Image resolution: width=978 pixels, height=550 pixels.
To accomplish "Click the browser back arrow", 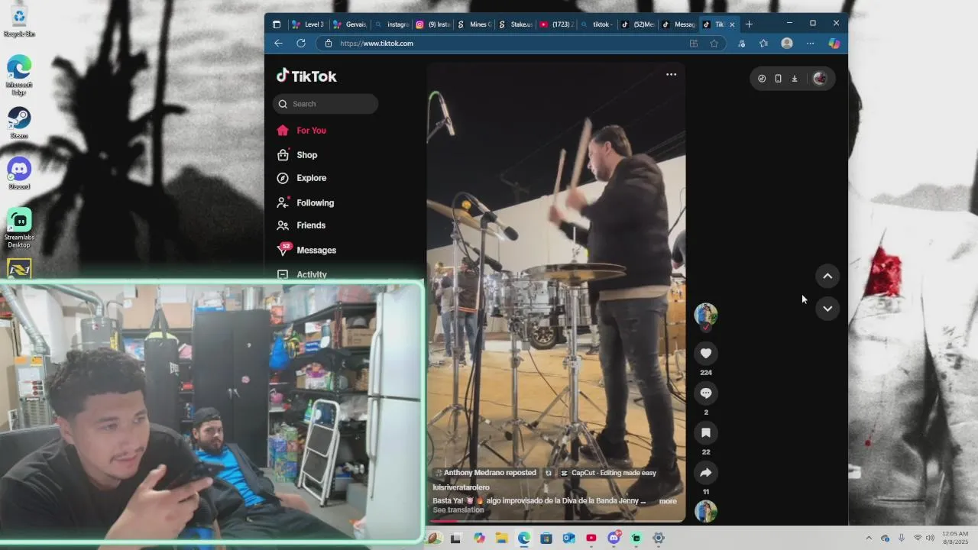I will click(278, 44).
